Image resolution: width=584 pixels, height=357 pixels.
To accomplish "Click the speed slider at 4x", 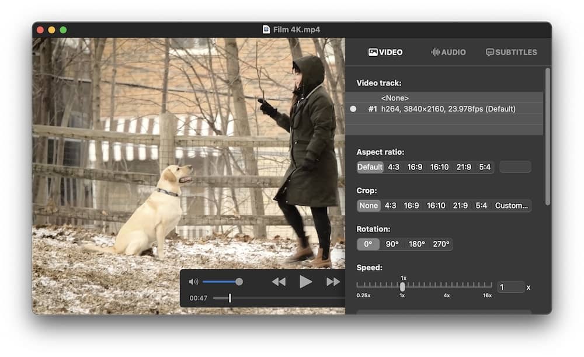I will pos(447,286).
